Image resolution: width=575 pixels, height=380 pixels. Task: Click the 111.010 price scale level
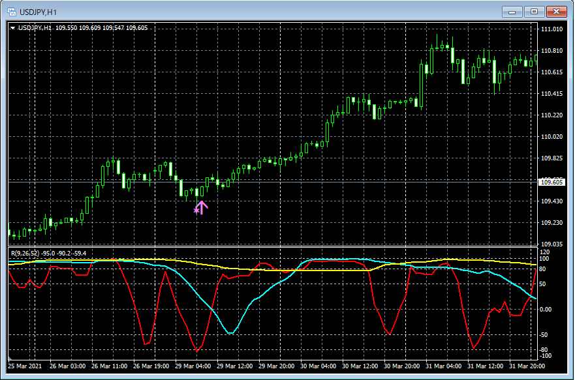(x=552, y=29)
